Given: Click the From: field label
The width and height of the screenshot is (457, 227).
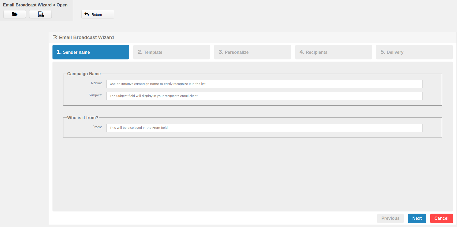Looking at the screenshot, I should [x=97, y=127].
